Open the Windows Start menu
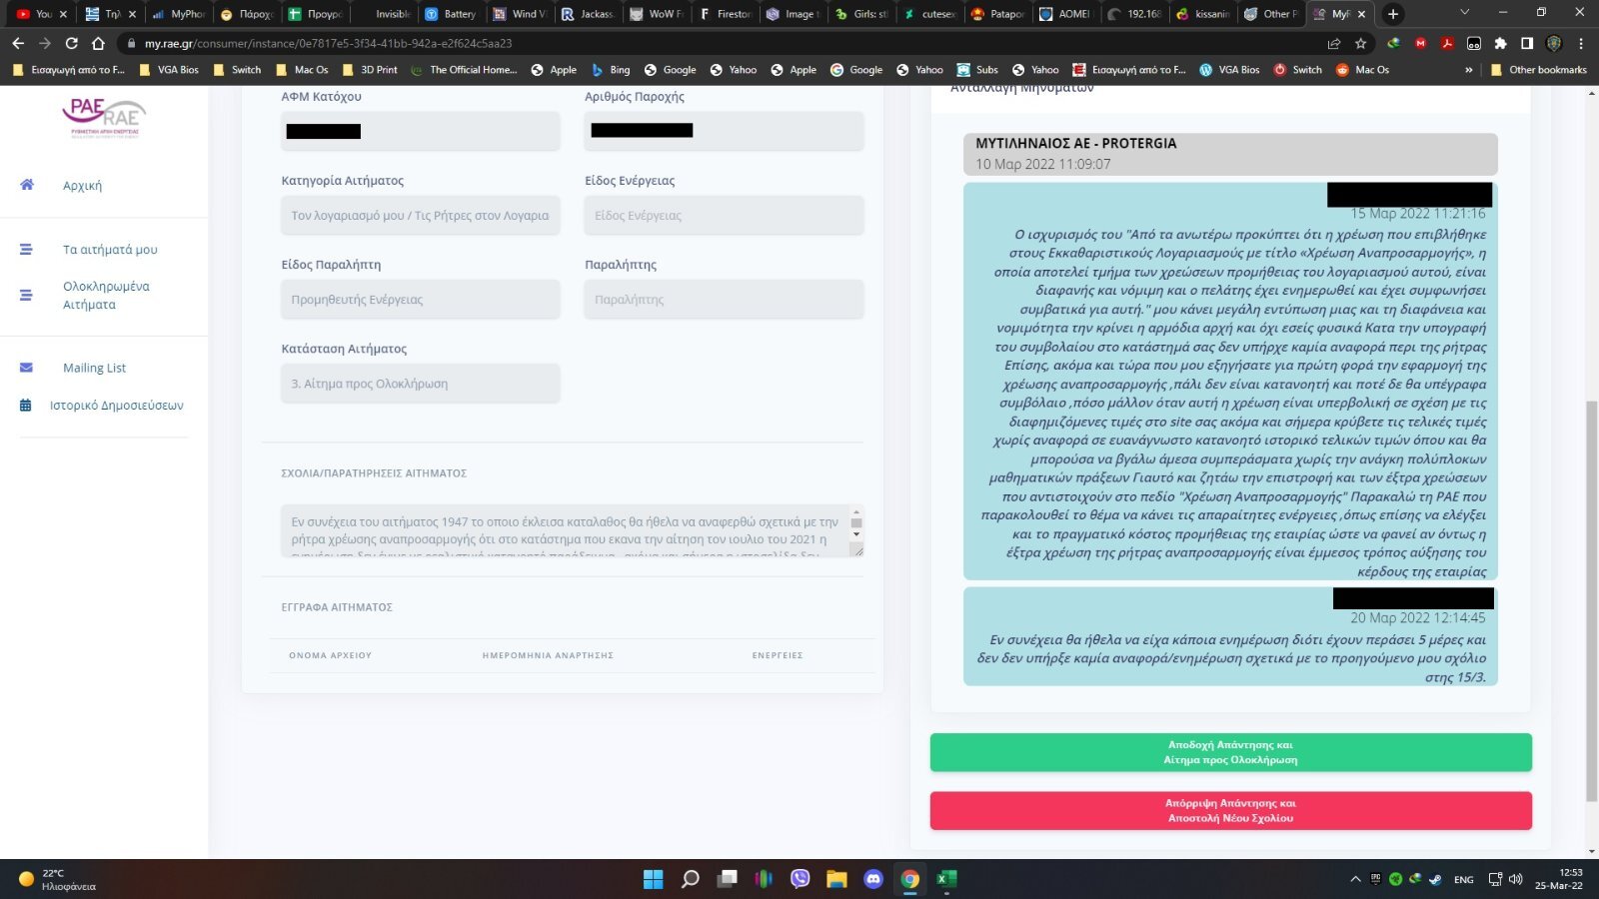 653,879
